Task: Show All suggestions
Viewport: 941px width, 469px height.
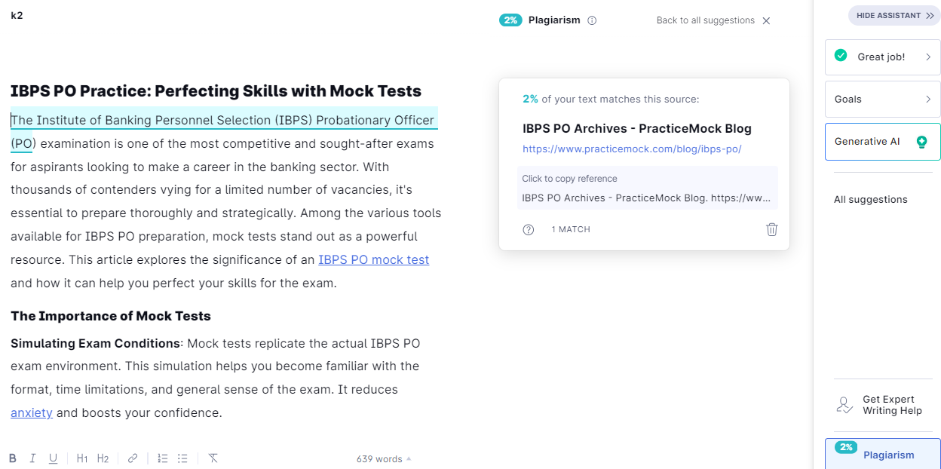Action: pyautogui.click(x=871, y=200)
